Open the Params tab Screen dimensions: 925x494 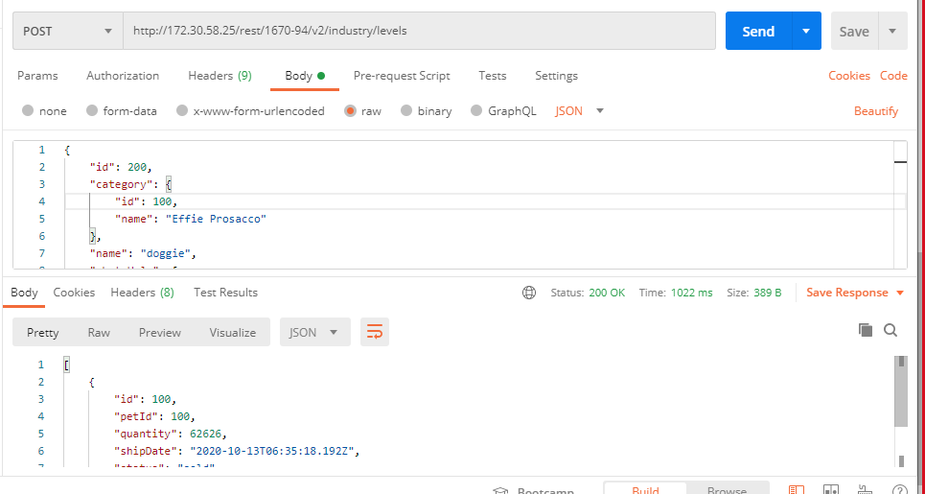[x=37, y=76]
